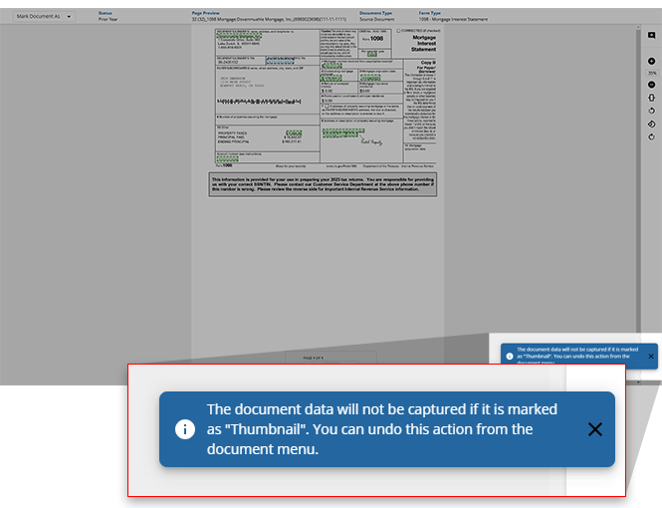This screenshot has width=662, height=508.
Task: Check the box 7 address checkbox
Action: click(325, 103)
